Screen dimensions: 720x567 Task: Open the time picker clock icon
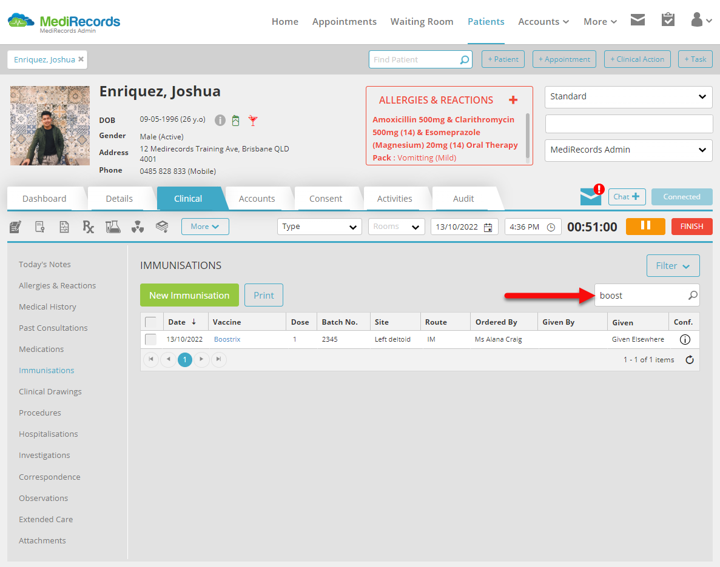click(551, 227)
